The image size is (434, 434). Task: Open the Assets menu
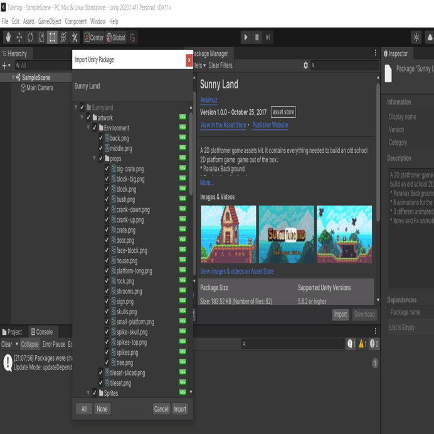click(29, 21)
